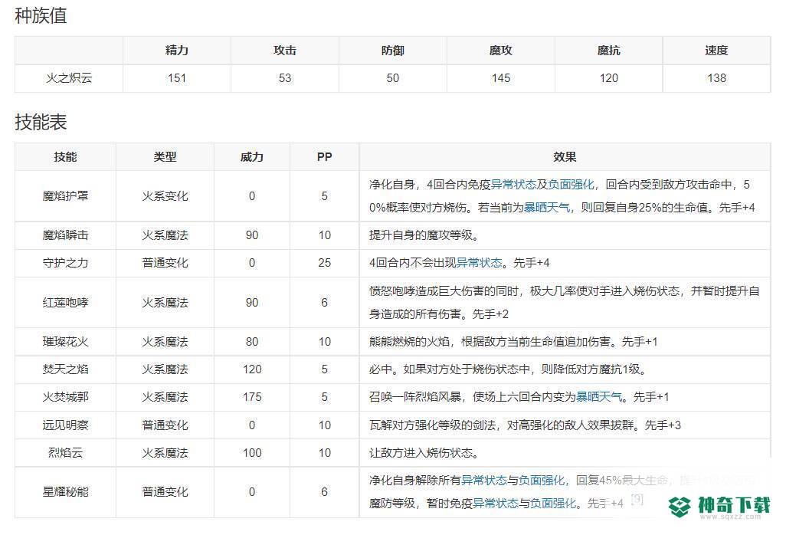Select the 攻击 value 53
This screenshot has width=786, height=535.
tap(285, 78)
